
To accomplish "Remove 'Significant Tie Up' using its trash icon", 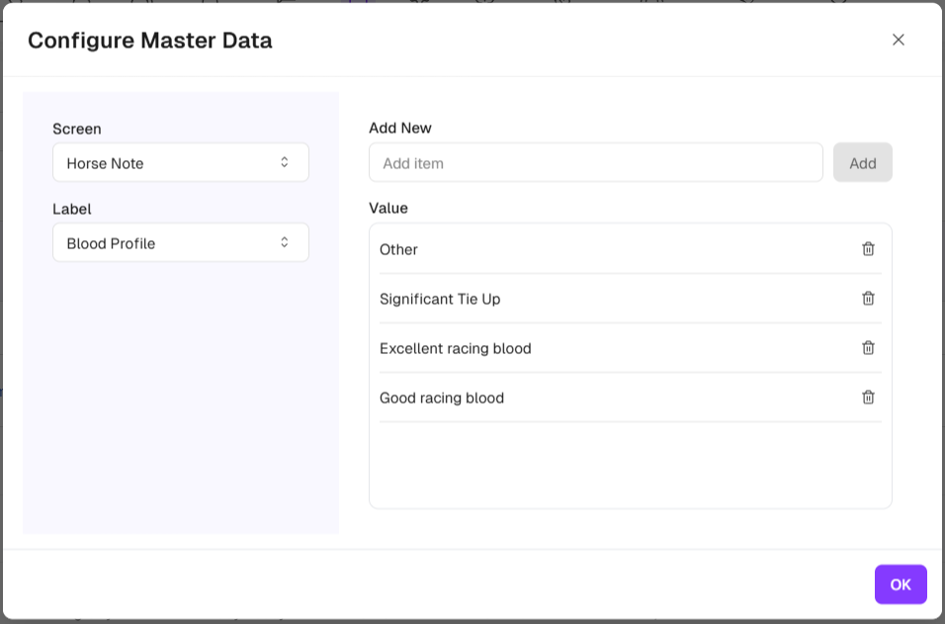I will [x=868, y=299].
